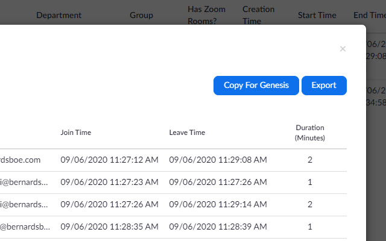Click the i@bernards... email in the 11:27:23 AM row
Screen dimensions: 386x241
click(24, 182)
